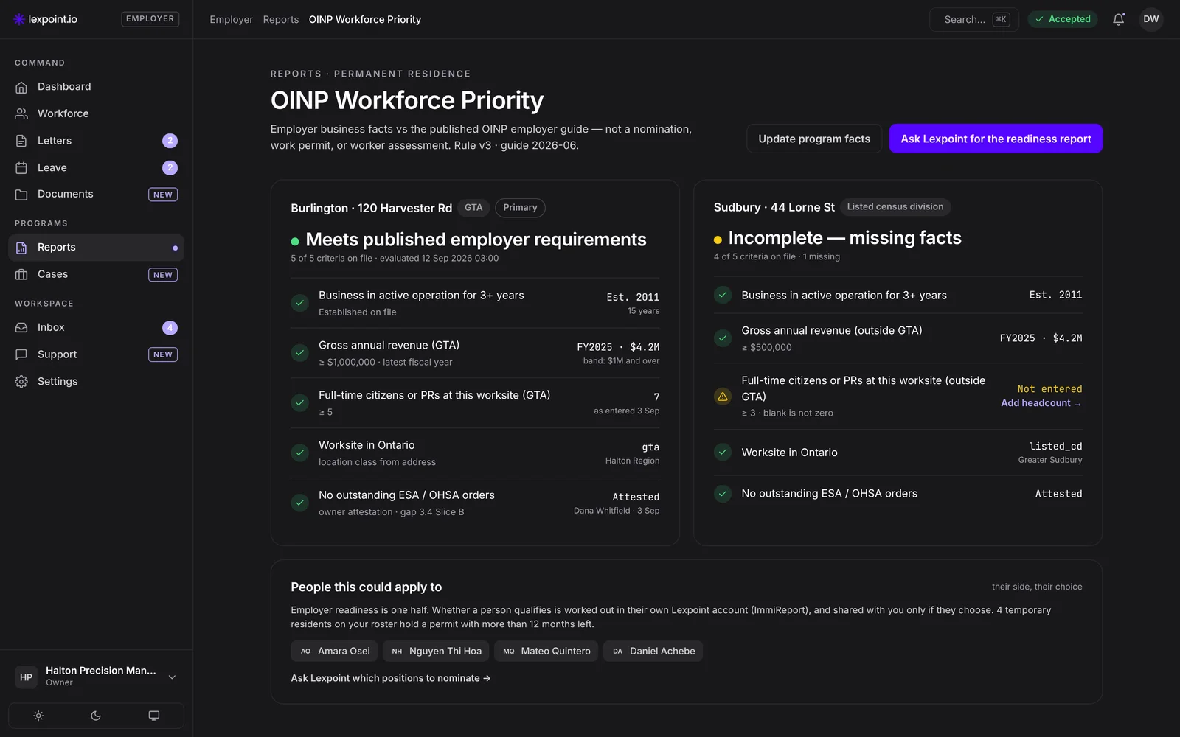
Task: Click the Accepted status badge
Action: [x=1063, y=19]
